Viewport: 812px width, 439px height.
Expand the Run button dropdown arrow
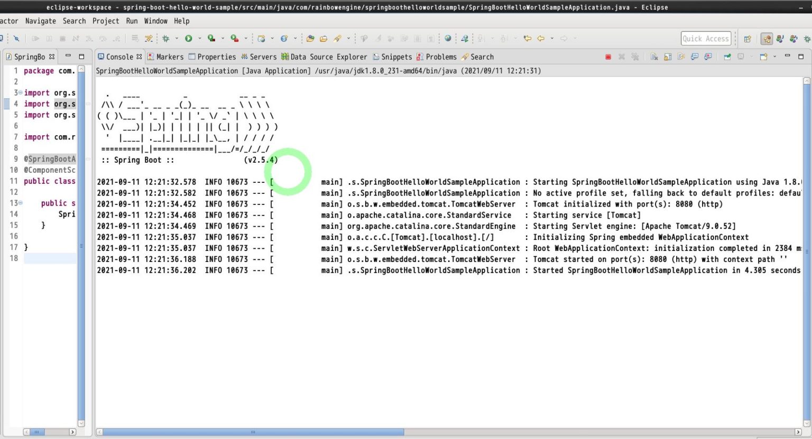199,38
